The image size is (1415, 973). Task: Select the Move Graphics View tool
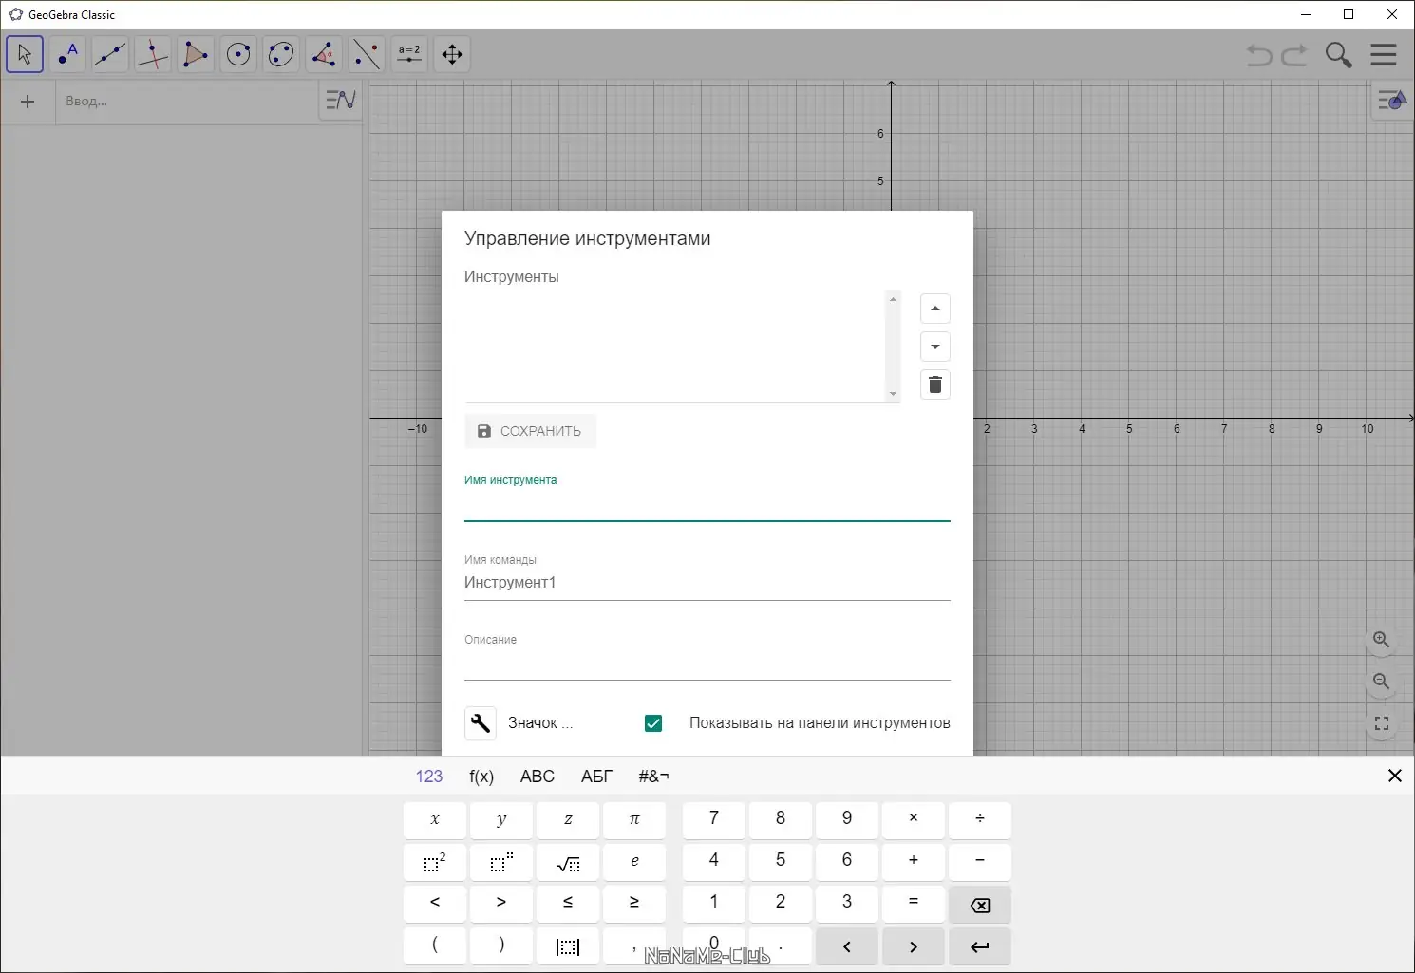(452, 54)
